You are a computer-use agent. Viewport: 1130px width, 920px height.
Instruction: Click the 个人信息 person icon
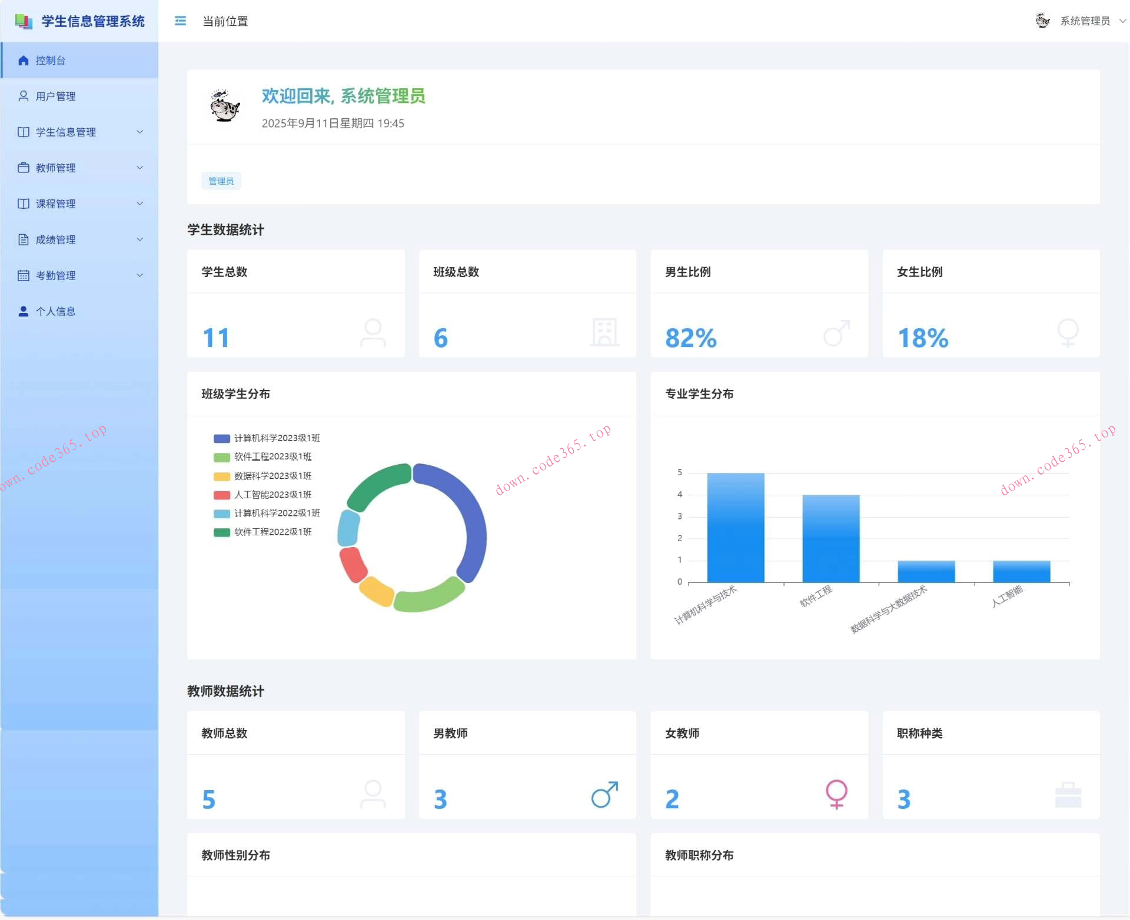[x=24, y=311]
